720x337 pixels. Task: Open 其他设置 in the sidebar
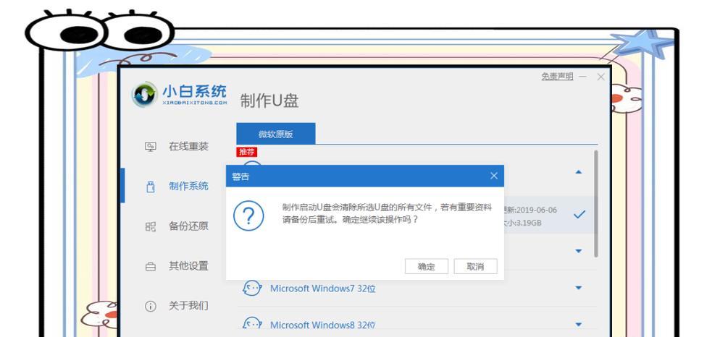tap(189, 266)
